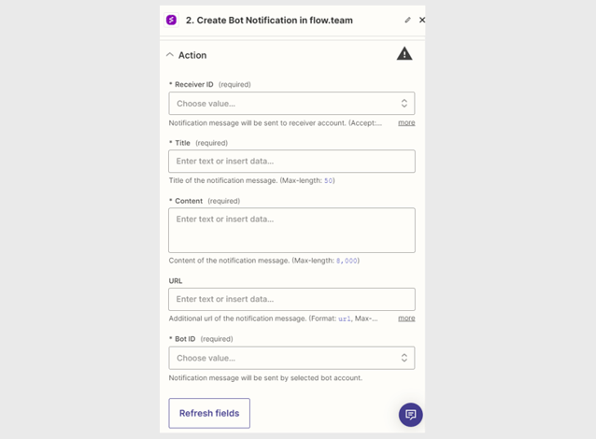
Task: Click the 'Action' section header label
Action: (192, 55)
